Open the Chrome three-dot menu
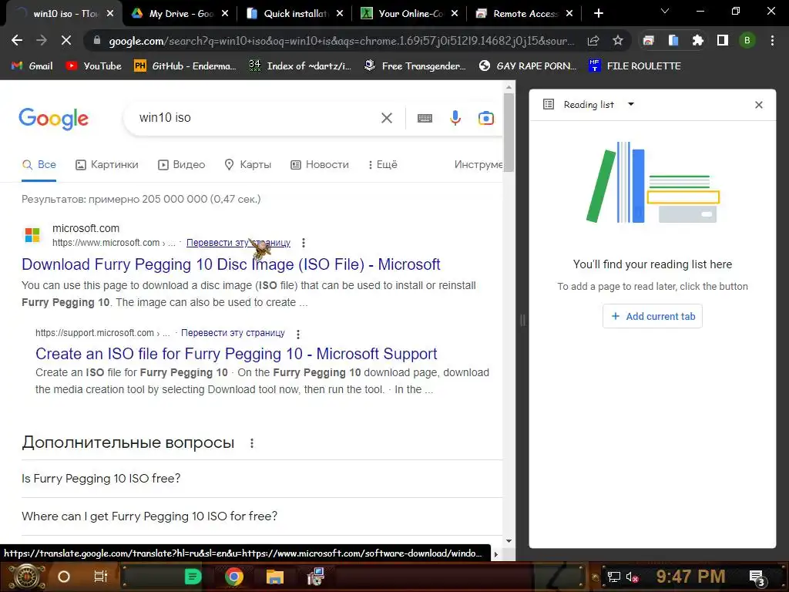The image size is (789, 592). pyautogui.click(x=772, y=40)
